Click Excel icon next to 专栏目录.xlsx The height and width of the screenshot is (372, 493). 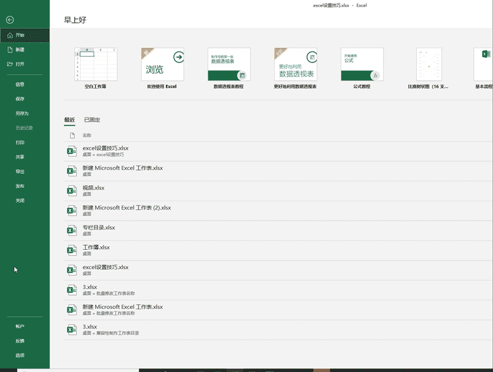pyautogui.click(x=71, y=230)
